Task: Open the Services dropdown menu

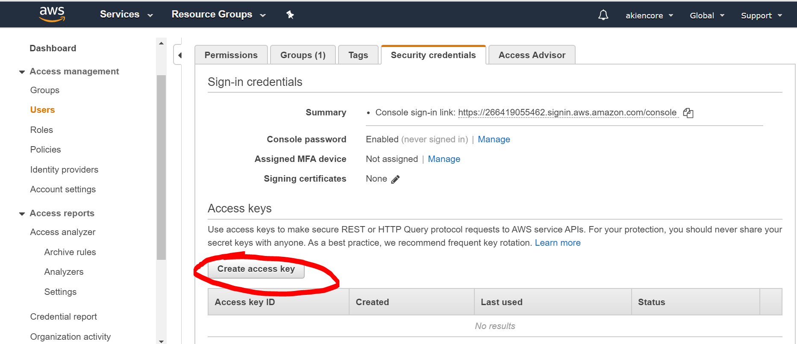Action: (x=126, y=15)
